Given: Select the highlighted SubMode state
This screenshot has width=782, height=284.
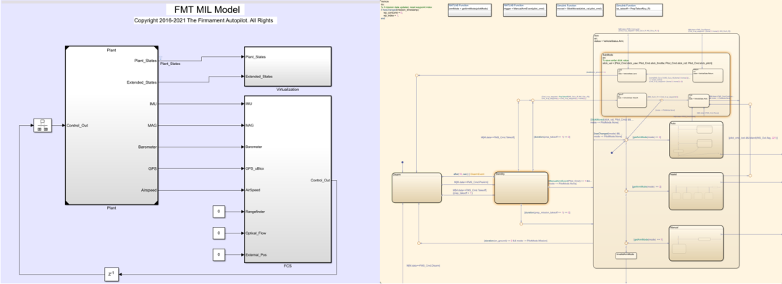Looking at the screenshot, I should 665,85.
